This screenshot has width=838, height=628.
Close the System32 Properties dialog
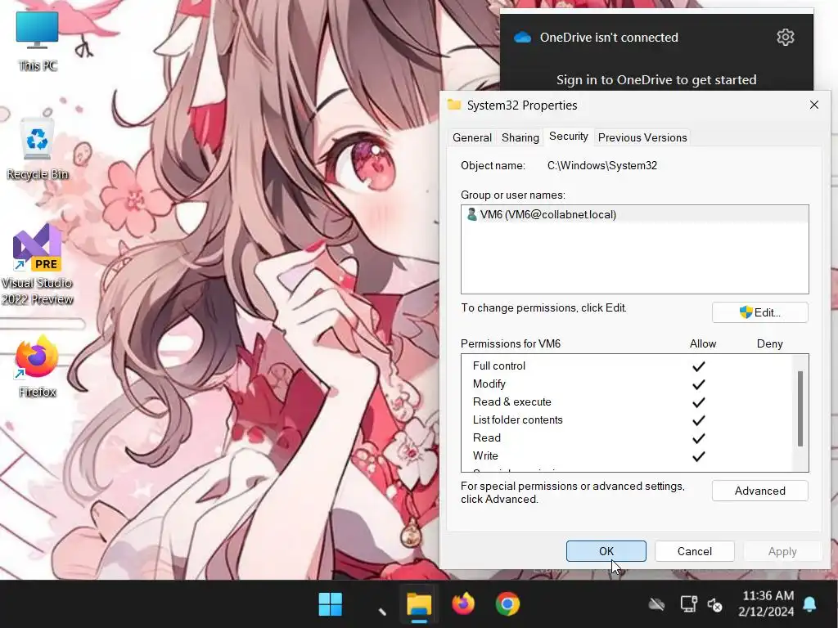[x=814, y=105]
